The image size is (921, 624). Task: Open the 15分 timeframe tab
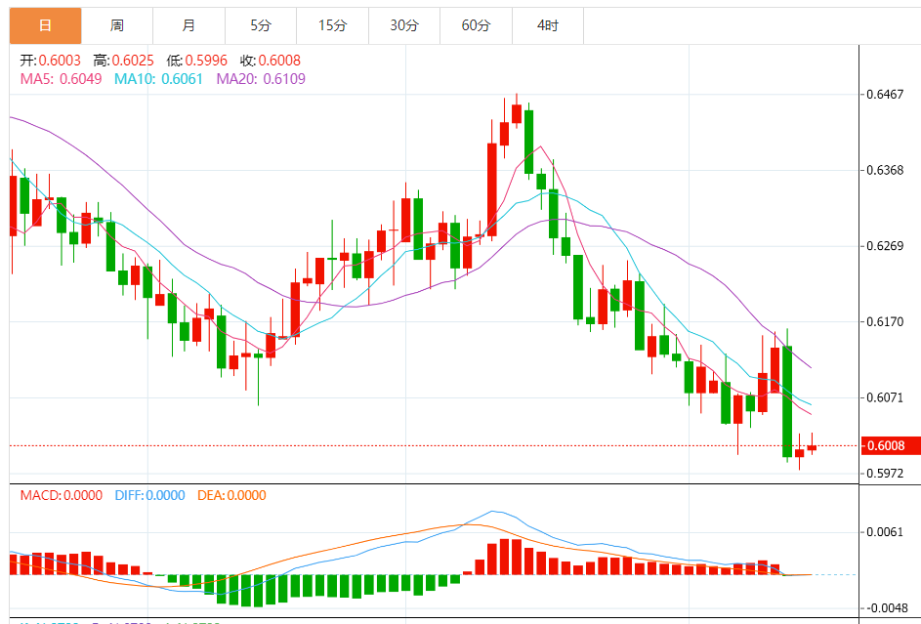click(332, 25)
